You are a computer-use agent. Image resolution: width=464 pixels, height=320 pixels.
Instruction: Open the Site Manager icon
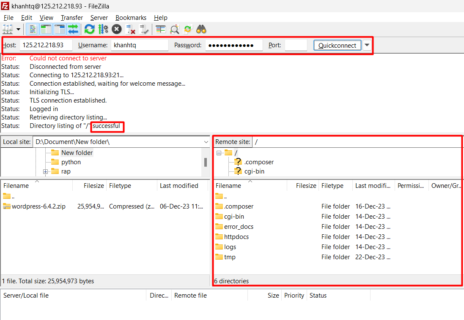pyautogui.click(x=8, y=29)
